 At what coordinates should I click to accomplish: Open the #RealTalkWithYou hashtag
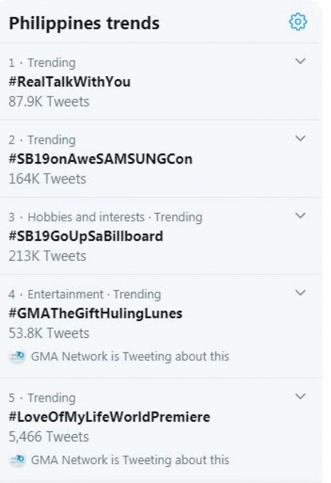point(70,82)
